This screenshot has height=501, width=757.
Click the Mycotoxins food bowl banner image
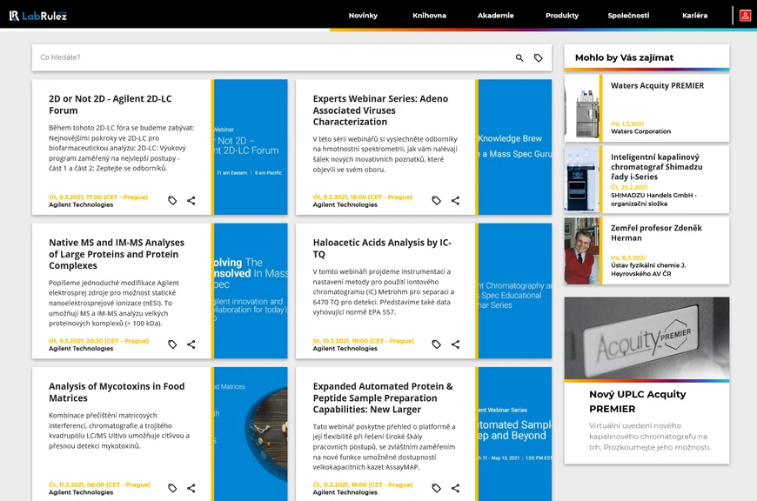click(251, 434)
